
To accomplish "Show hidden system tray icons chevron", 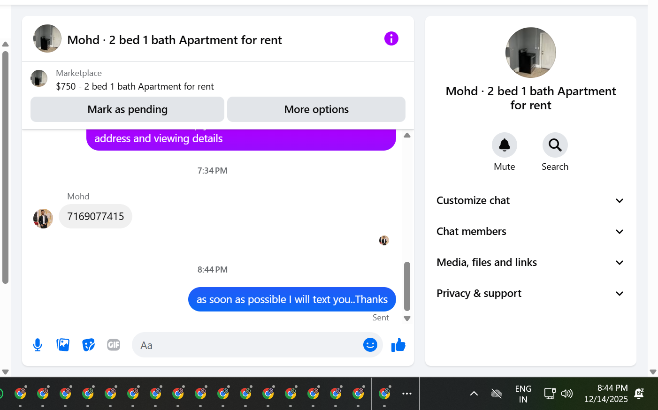I will pos(474,394).
